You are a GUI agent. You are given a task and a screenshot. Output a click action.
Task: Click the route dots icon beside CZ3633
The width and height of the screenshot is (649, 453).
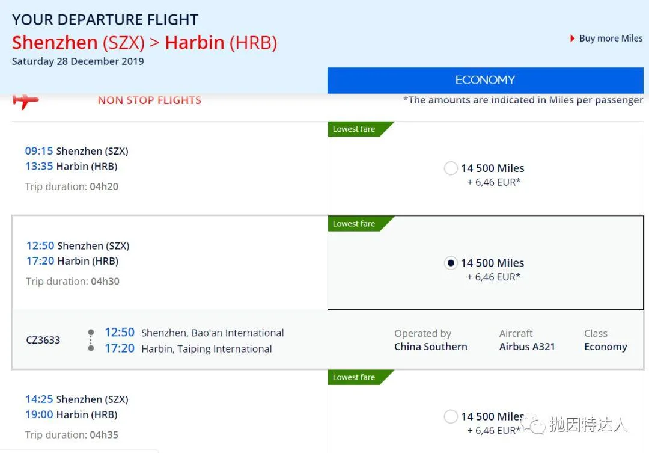[91, 340]
